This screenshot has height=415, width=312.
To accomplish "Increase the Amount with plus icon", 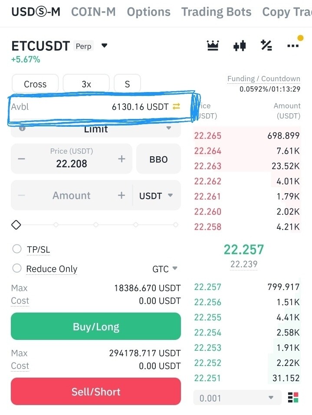I will pos(122,195).
